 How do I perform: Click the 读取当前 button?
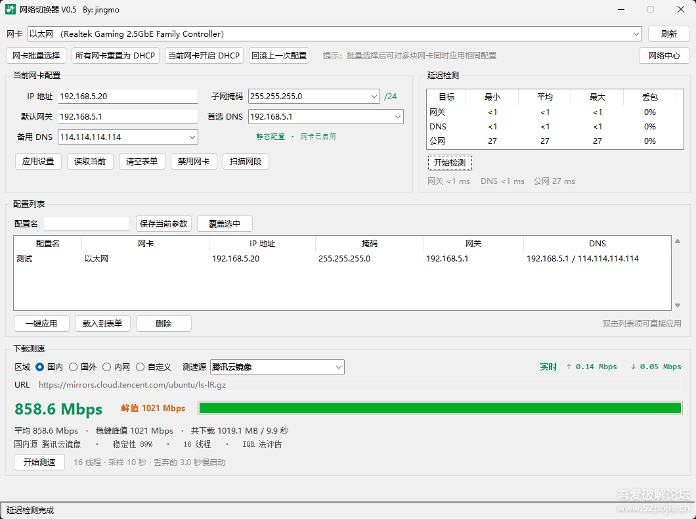click(90, 162)
